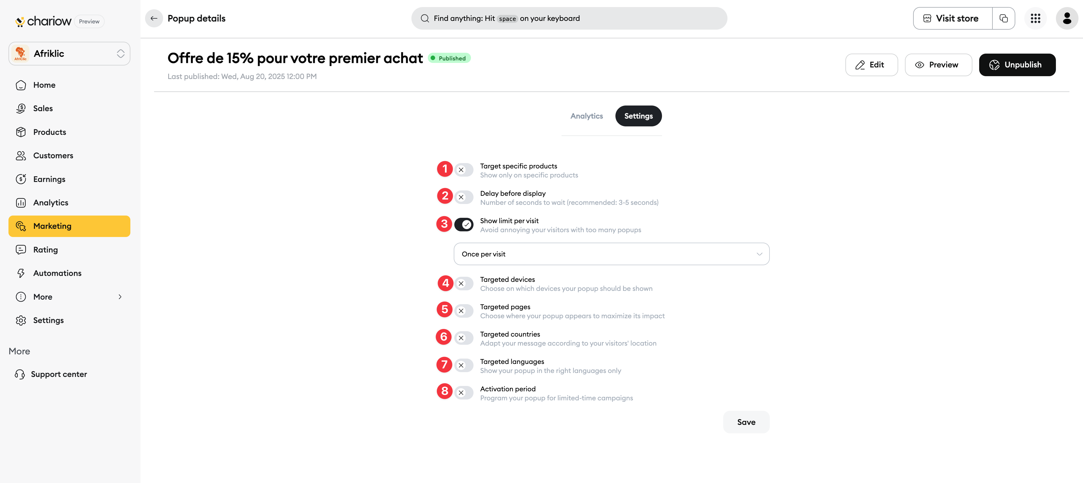Image resolution: width=1083 pixels, height=483 pixels.
Task: Toggle on Targeted countries
Action: click(x=464, y=338)
